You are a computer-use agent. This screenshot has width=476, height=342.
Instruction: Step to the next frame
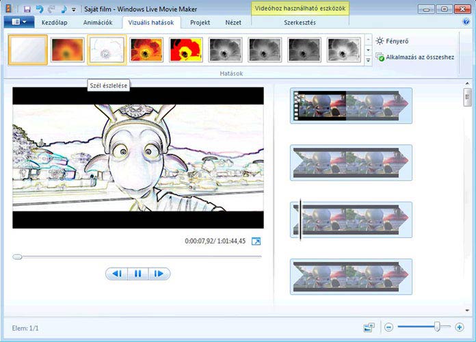click(159, 274)
